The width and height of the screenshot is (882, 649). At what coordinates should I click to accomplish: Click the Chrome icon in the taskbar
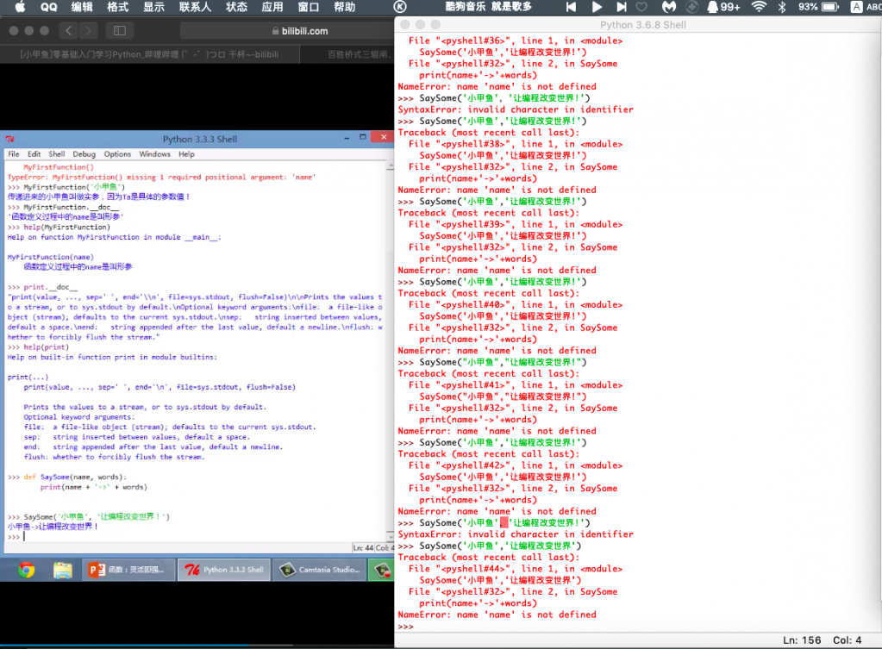tap(27, 570)
